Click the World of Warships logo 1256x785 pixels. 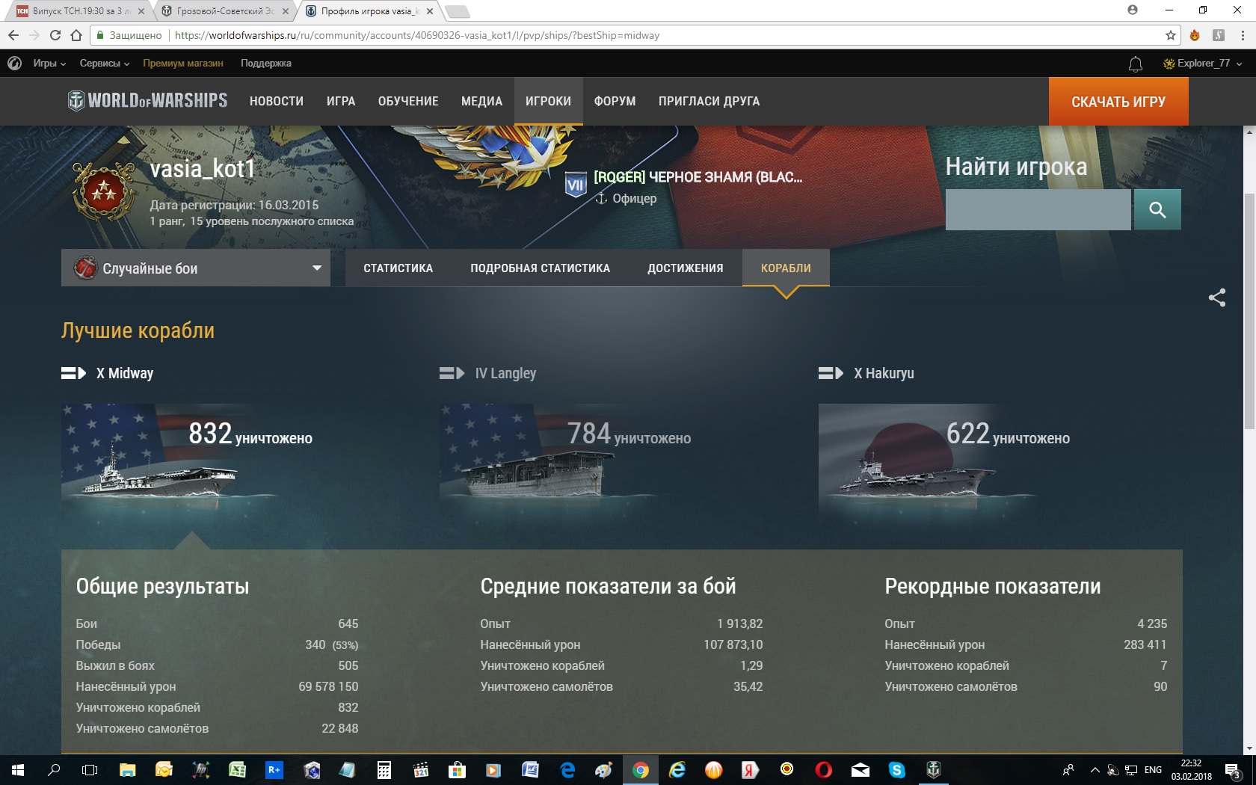point(148,101)
